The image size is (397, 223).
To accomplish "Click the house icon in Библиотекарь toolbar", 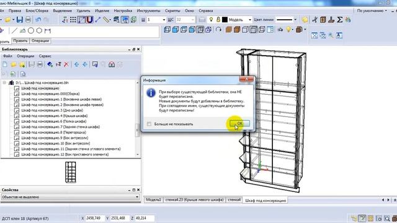I will pyautogui.click(x=112, y=64).
